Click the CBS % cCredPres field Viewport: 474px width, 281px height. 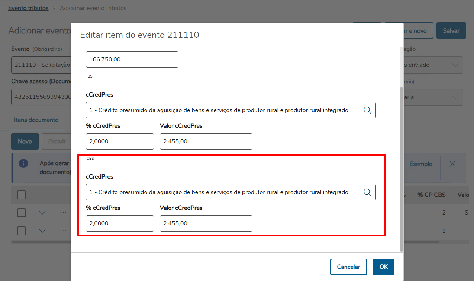(x=119, y=223)
